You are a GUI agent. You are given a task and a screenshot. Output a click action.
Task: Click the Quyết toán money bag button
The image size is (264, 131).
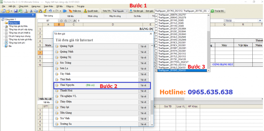(x=91, y=11)
